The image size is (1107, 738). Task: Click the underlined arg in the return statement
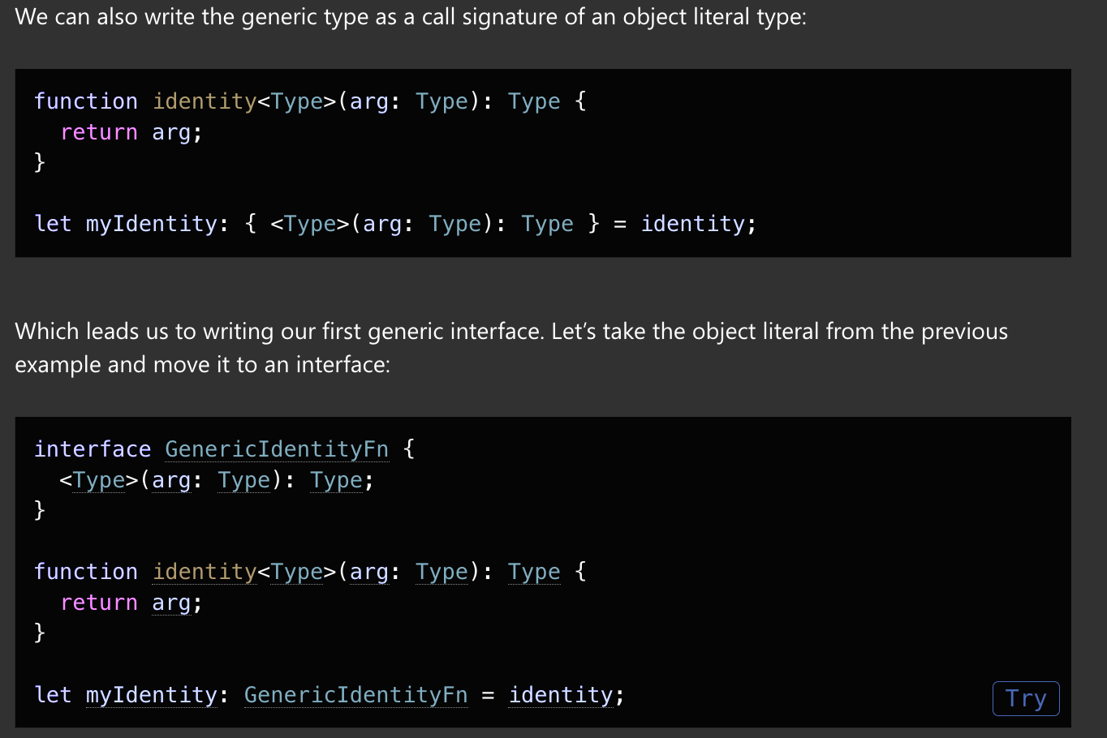171,603
